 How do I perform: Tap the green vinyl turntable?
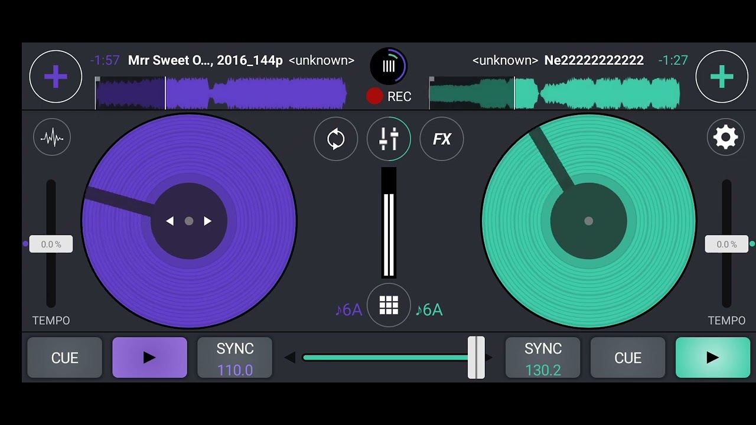click(589, 221)
